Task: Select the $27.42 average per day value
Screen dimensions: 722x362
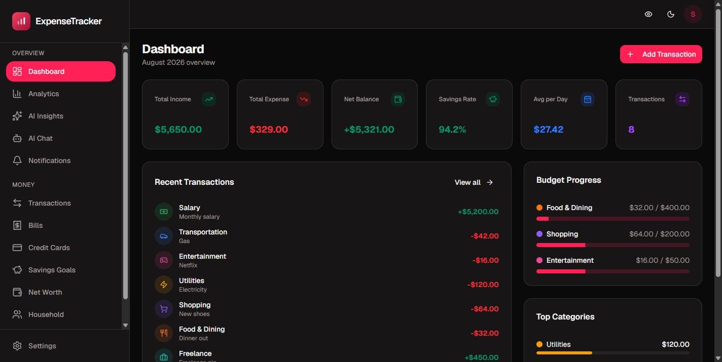Action: [x=549, y=130]
